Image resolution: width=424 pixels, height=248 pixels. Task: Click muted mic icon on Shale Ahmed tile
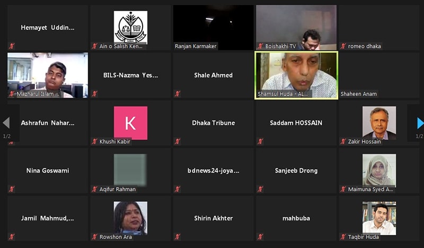click(x=178, y=94)
